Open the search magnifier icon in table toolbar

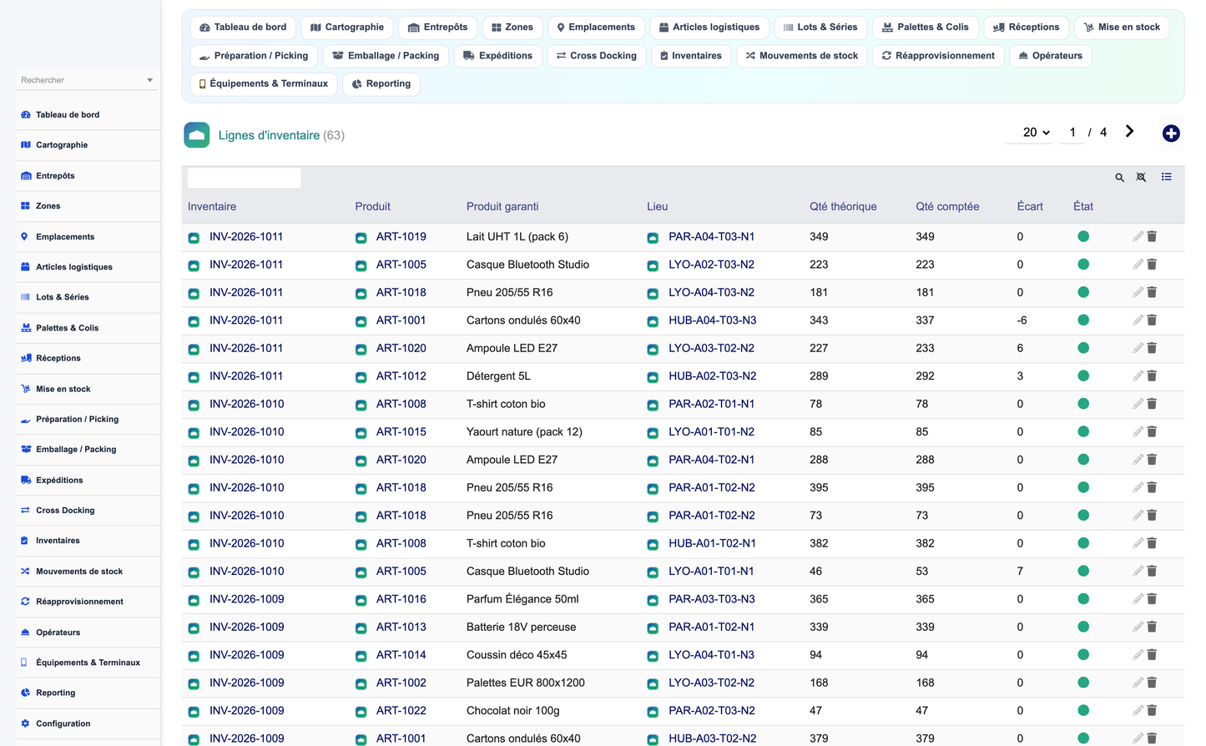pyautogui.click(x=1120, y=177)
